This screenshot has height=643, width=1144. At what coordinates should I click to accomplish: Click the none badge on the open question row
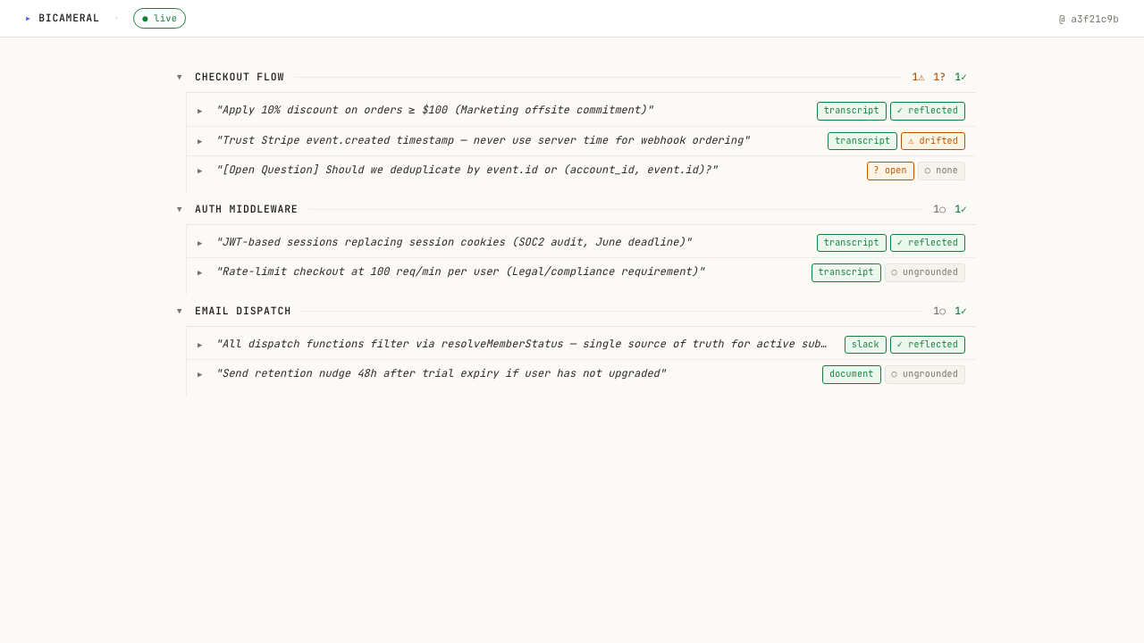(941, 171)
